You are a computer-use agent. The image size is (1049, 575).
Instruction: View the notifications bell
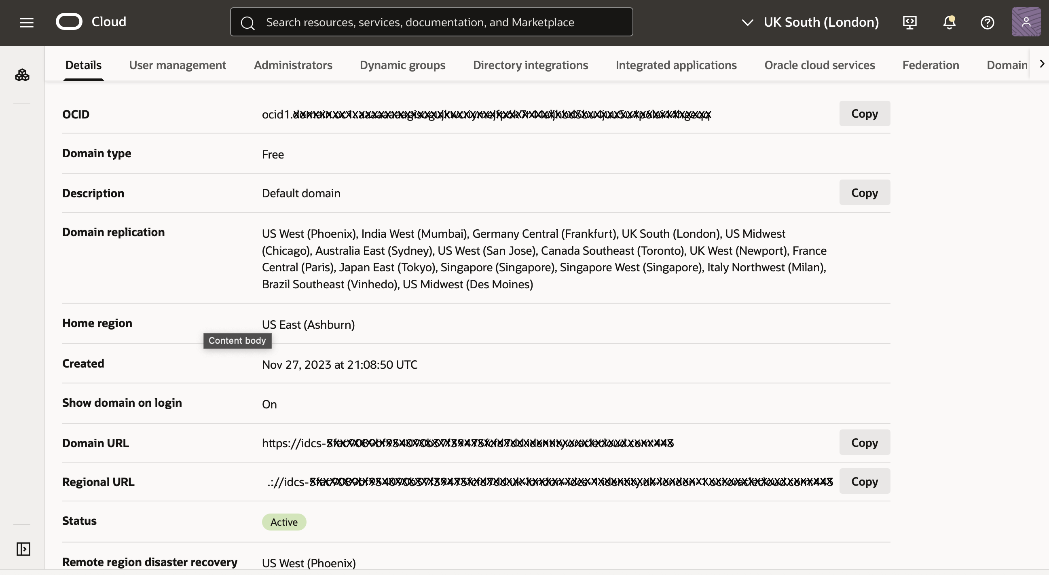click(949, 22)
